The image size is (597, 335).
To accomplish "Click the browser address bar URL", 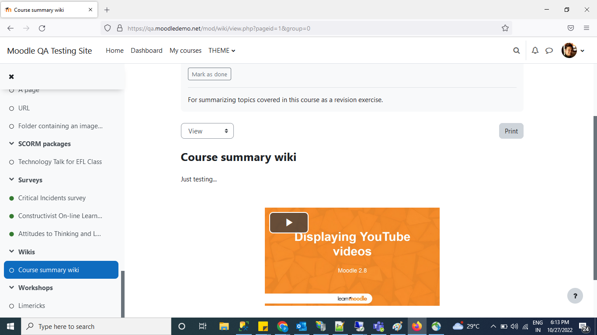I will point(219,28).
